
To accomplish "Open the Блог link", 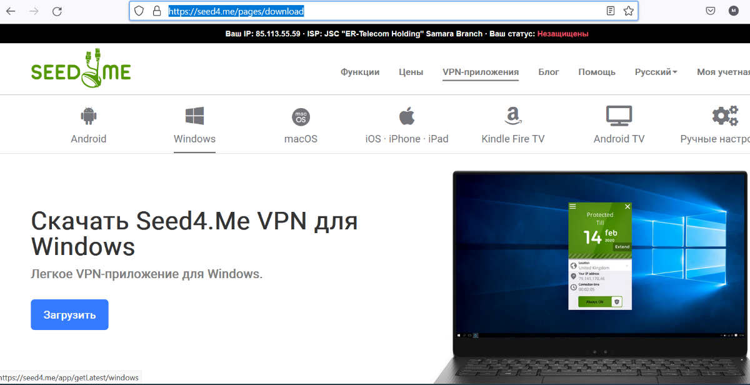I will pyautogui.click(x=549, y=72).
